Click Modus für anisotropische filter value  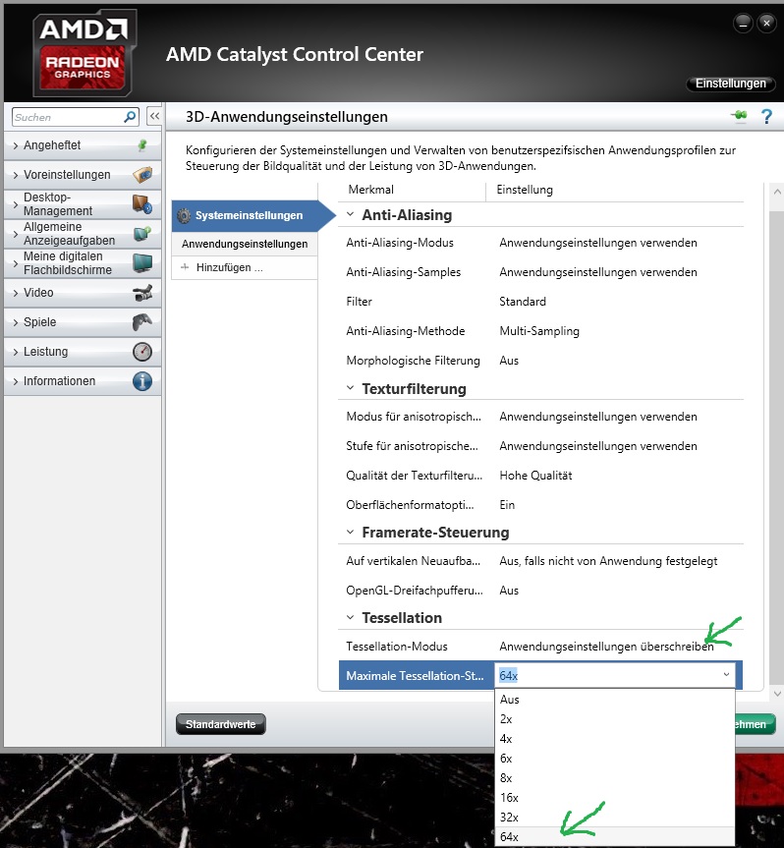(x=598, y=417)
